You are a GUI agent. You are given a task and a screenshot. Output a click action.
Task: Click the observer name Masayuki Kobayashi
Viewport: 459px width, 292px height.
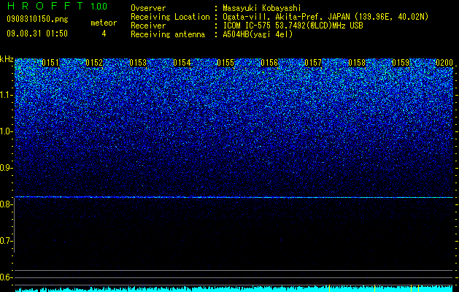coord(262,8)
